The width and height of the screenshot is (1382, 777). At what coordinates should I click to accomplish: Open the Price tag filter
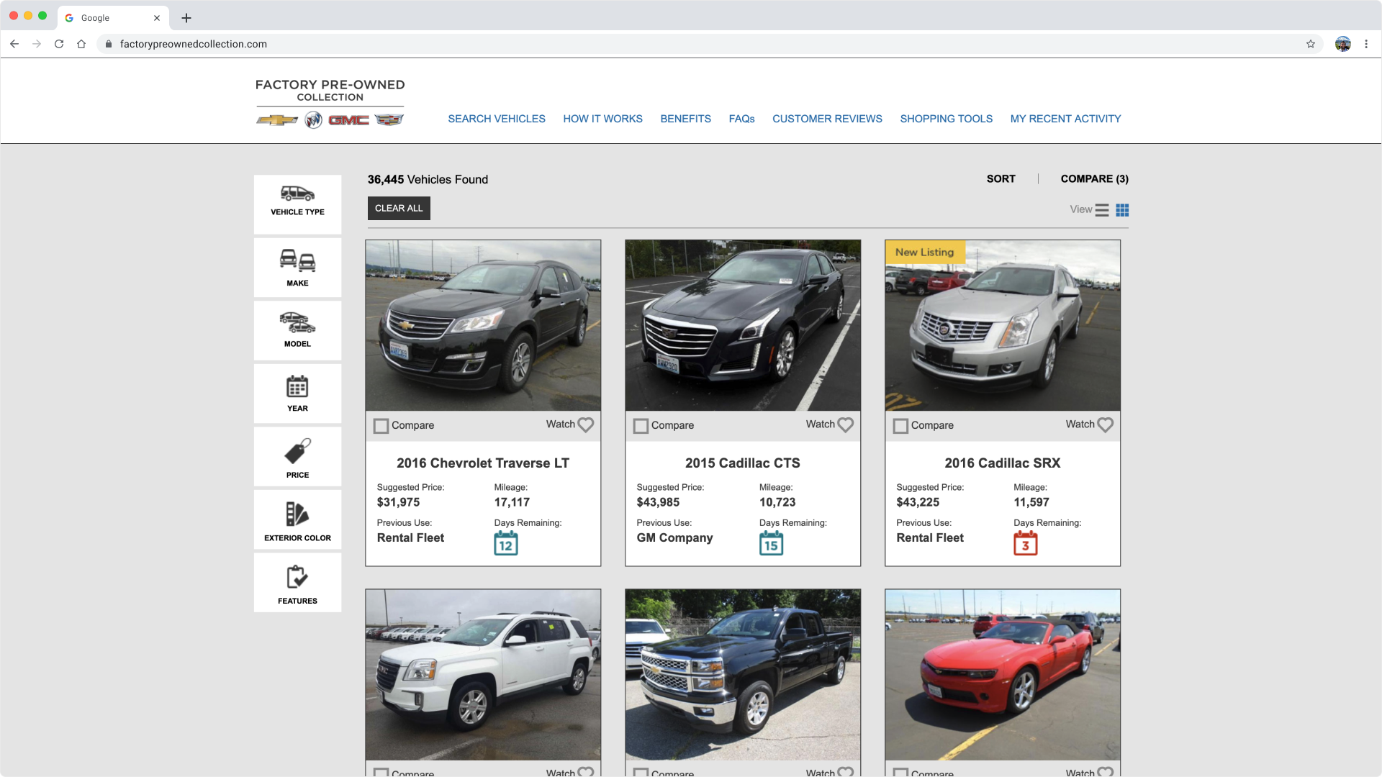click(297, 452)
